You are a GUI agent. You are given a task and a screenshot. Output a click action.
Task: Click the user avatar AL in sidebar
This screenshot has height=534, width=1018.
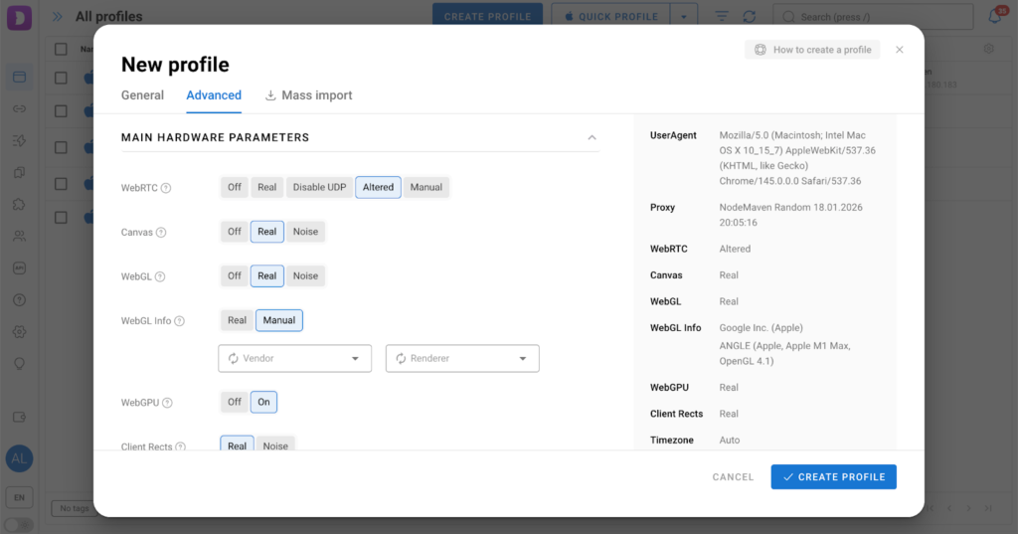tap(19, 458)
